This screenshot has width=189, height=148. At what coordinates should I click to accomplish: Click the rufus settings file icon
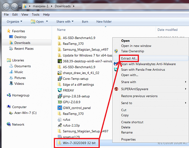(59, 120)
